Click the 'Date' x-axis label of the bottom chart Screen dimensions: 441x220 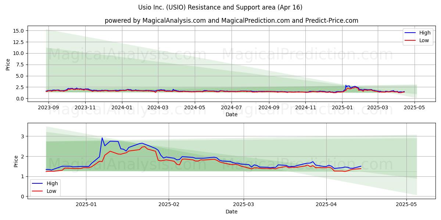coord(232,212)
